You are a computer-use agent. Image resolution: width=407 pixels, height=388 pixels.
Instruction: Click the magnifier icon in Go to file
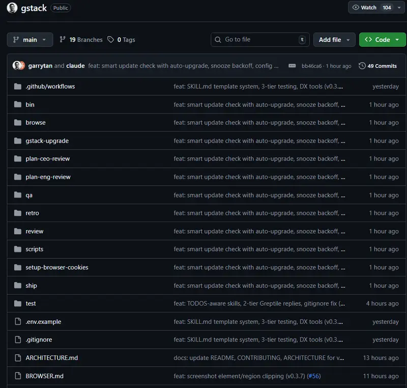click(x=218, y=39)
